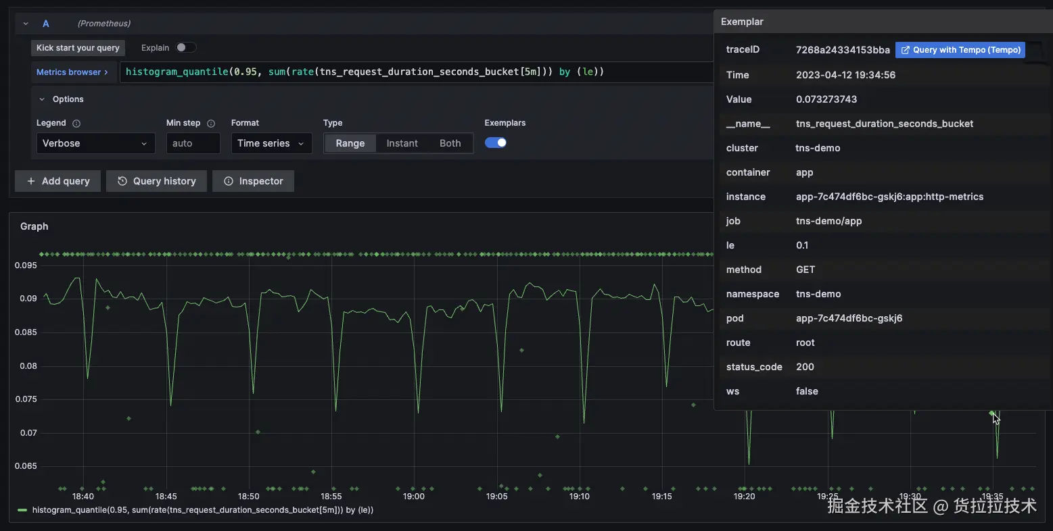Turn off the Exemplars switch

pos(496,143)
